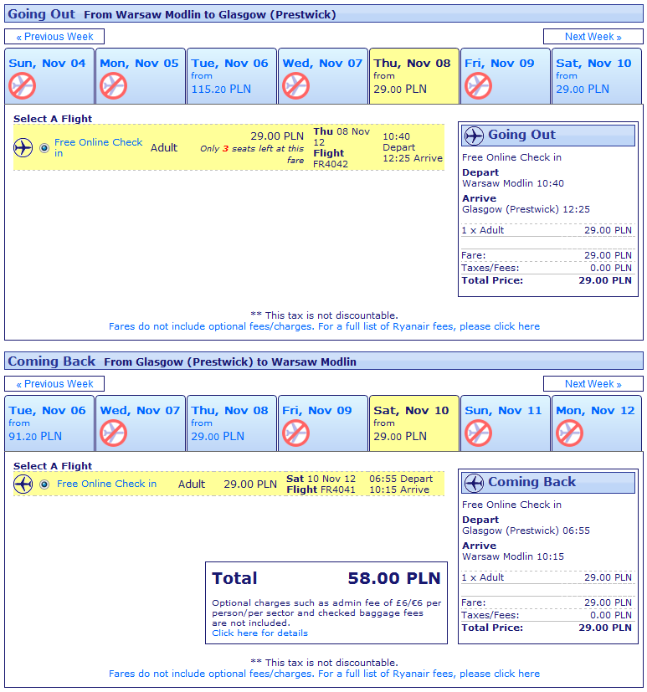Screen dimensions: 647x692
Task: Show Next Week for Going Out flights
Action: pos(593,37)
